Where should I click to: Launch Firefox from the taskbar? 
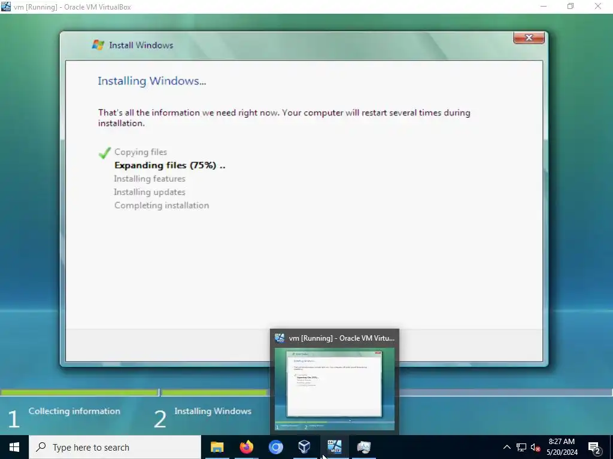[x=246, y=447]
